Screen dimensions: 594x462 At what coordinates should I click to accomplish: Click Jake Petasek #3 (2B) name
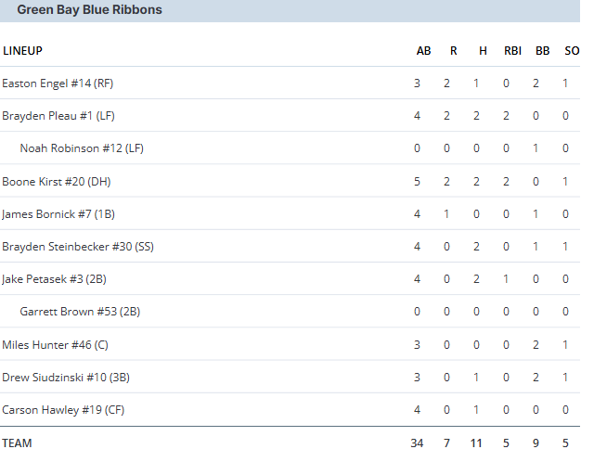(54, 279)
